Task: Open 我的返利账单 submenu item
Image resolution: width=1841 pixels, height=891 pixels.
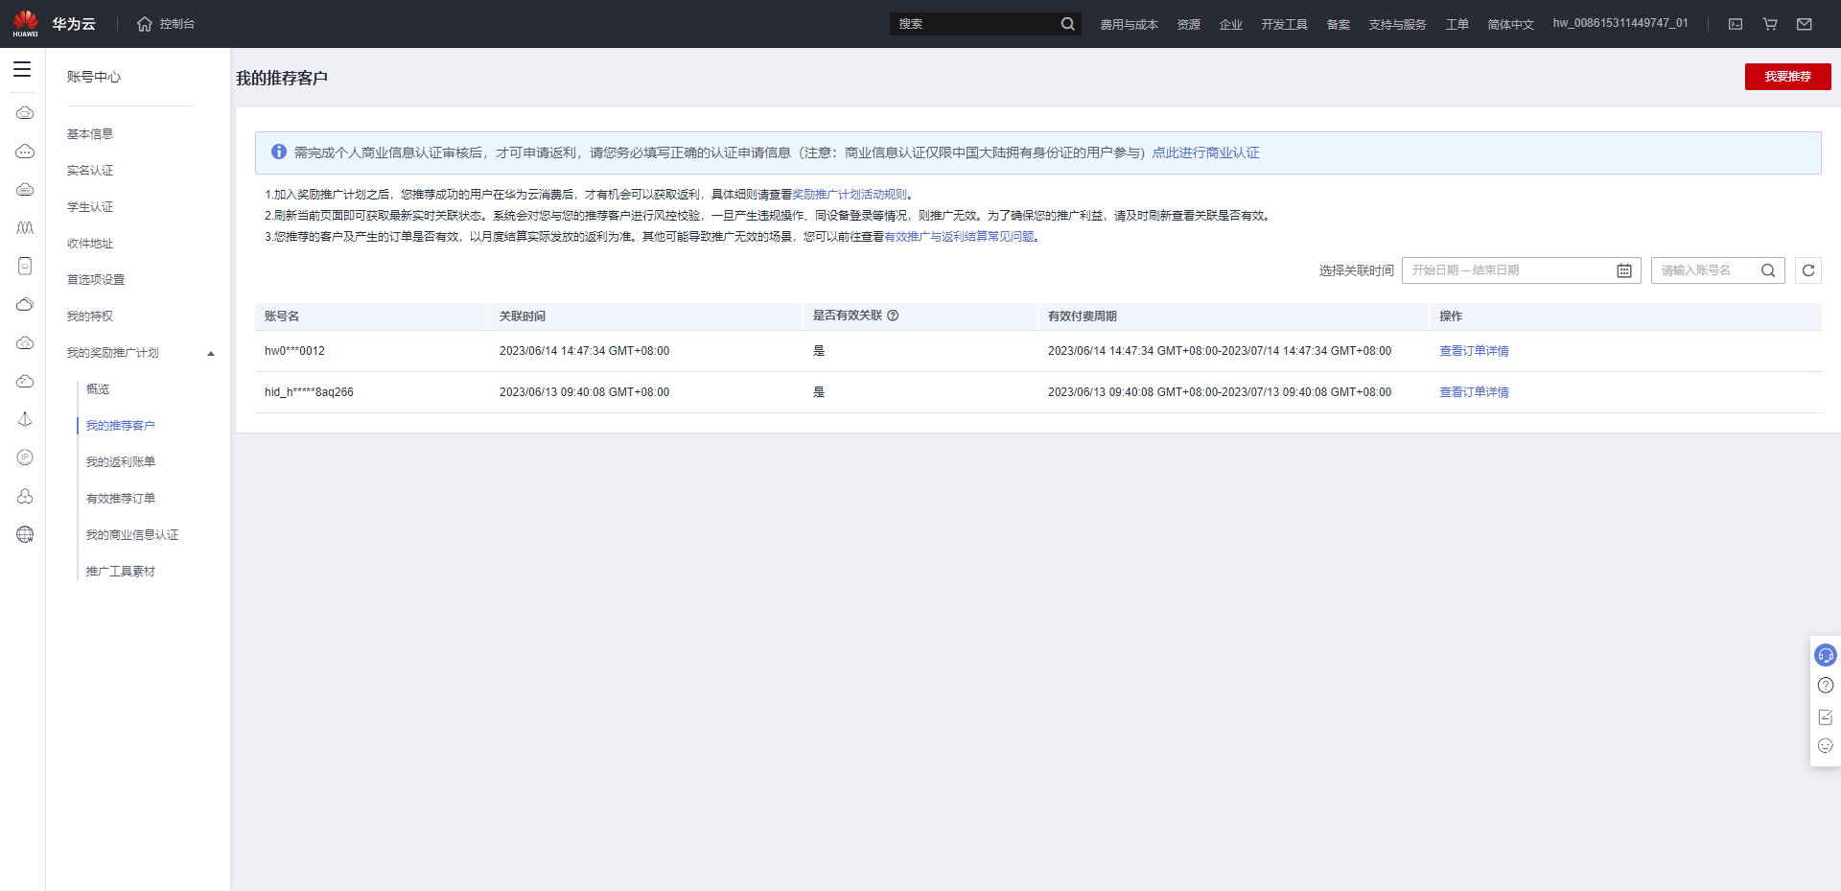Action: (x=120, y=462)
